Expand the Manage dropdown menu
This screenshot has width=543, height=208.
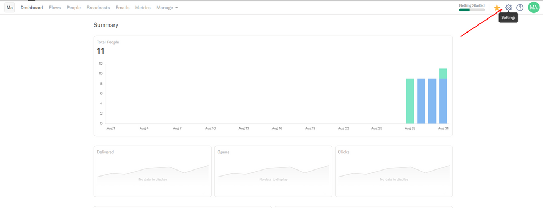167,8
